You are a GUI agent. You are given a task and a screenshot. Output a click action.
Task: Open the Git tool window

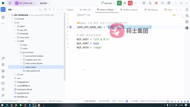(3, 95)
